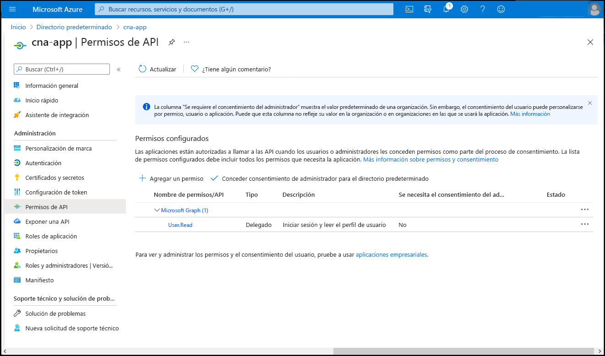The image size is (605, 356).
Task: Click the info icon in the banner
Action: point(147,107)
